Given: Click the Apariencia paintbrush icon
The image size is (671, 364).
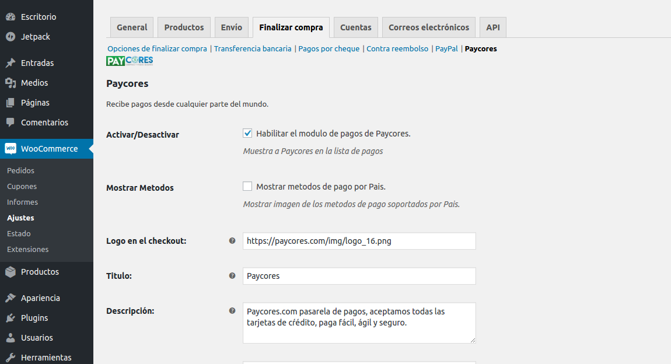Looking at the screenshot, I should (11, 298).
